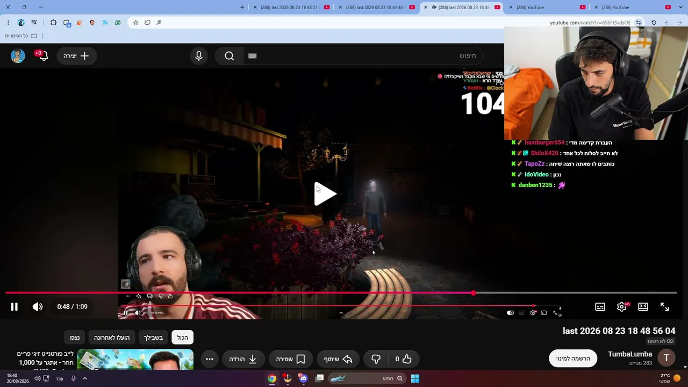The width and height of the screenshot is (688, 387).
Task: Select the בשבילך filter chip
Action: pyautogui.click(x=153, y=338)
